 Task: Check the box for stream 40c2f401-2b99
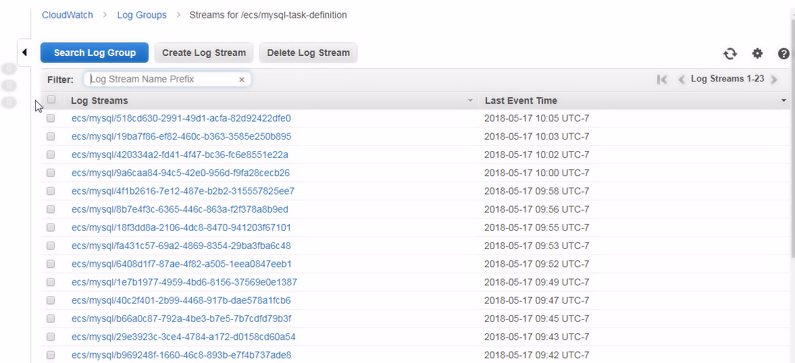[51, 301]
